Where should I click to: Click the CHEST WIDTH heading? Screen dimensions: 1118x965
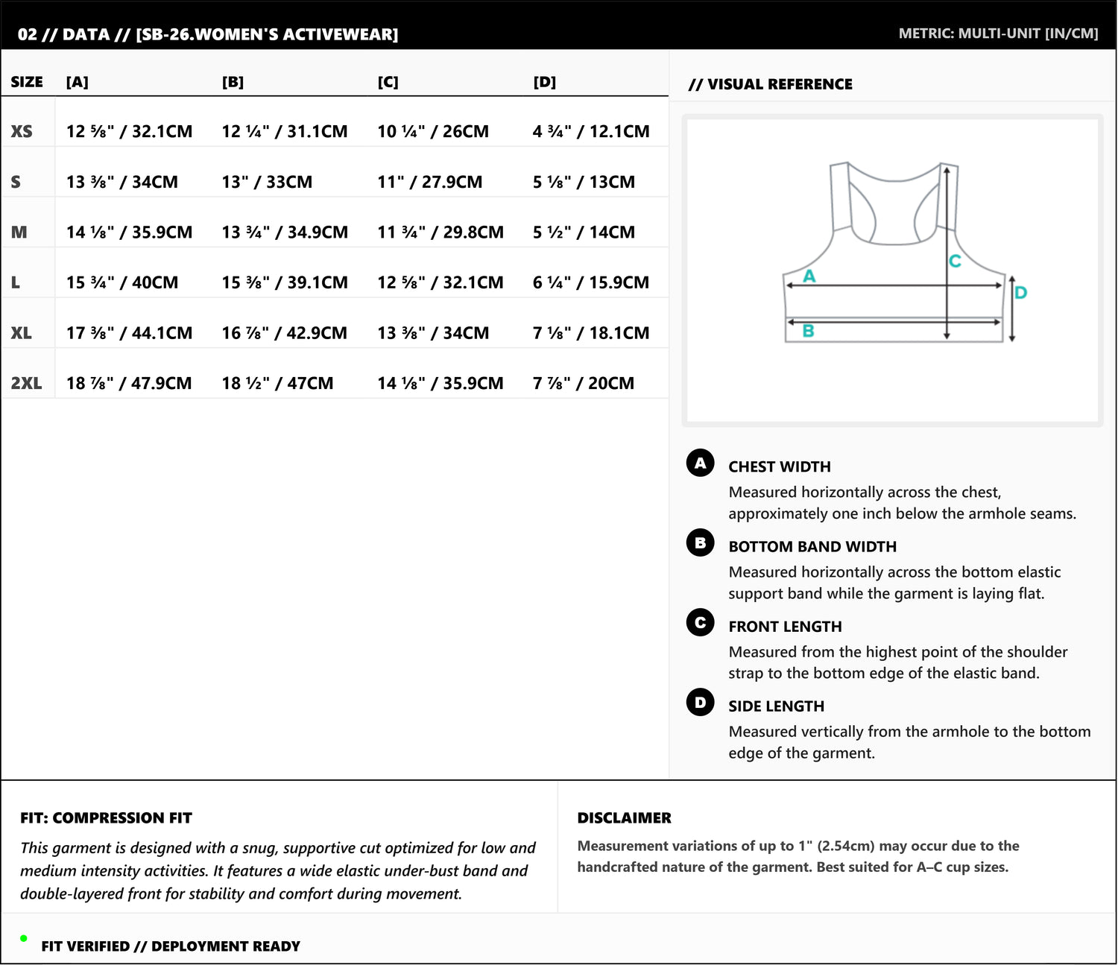click(780, 466)
